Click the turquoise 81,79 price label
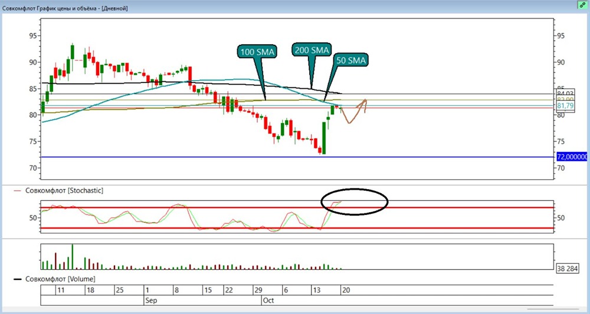The width and height of the screenshot is (590, 314). click(x=565, y=106)
